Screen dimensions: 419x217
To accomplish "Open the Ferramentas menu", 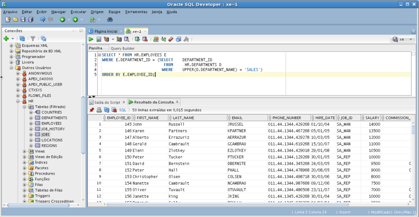I will [x=136, y=12].
